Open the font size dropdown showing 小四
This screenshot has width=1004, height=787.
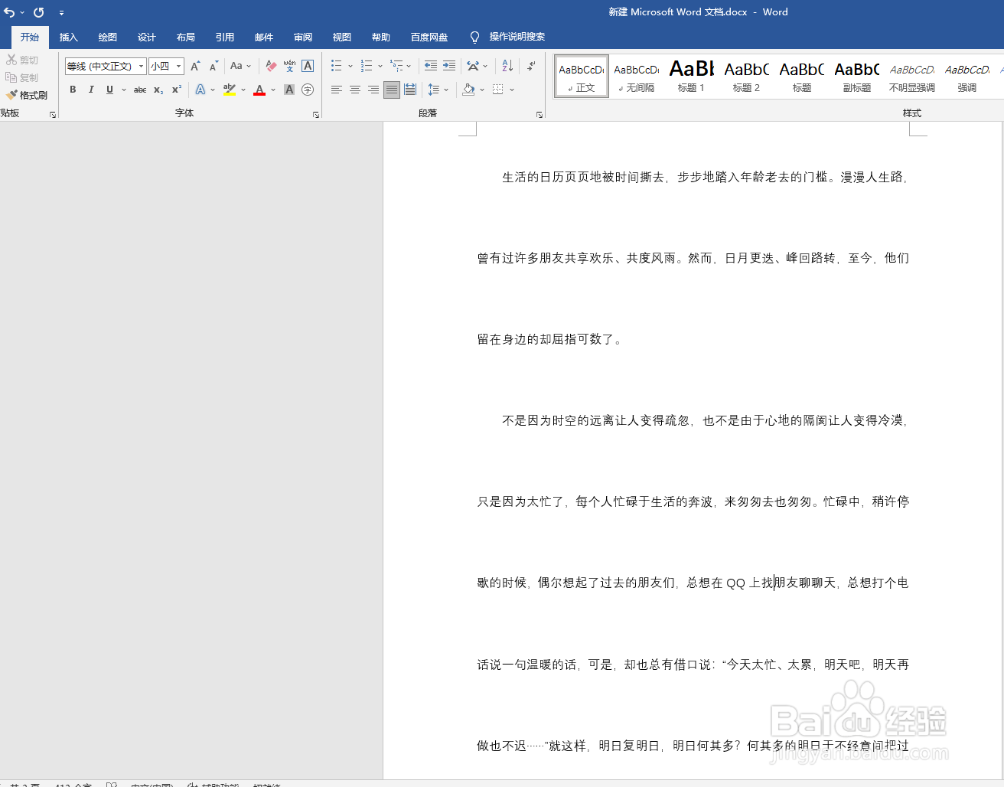coord(179,67)
